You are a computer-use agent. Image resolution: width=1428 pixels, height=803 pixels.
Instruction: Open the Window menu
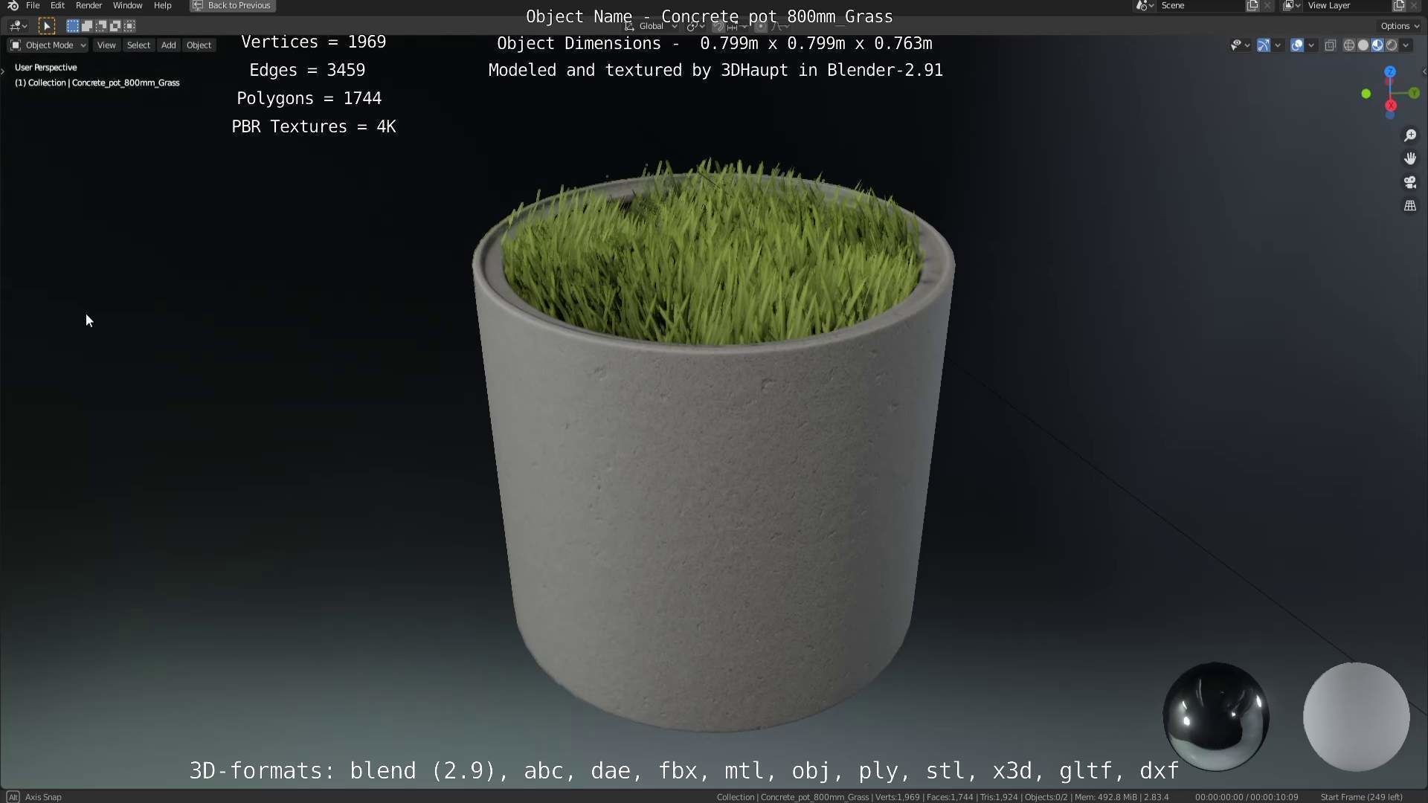tap(127, 5)
